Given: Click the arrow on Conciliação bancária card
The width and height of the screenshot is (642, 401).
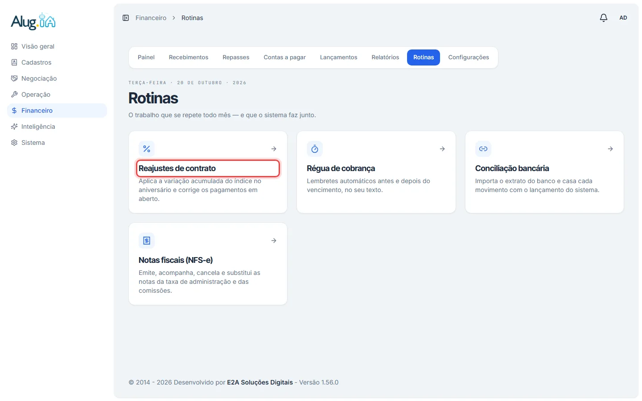Looking at the screenshot, I should 610,149.
